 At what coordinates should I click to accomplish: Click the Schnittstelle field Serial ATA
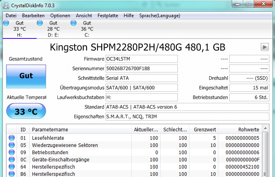tap(142, 78)
